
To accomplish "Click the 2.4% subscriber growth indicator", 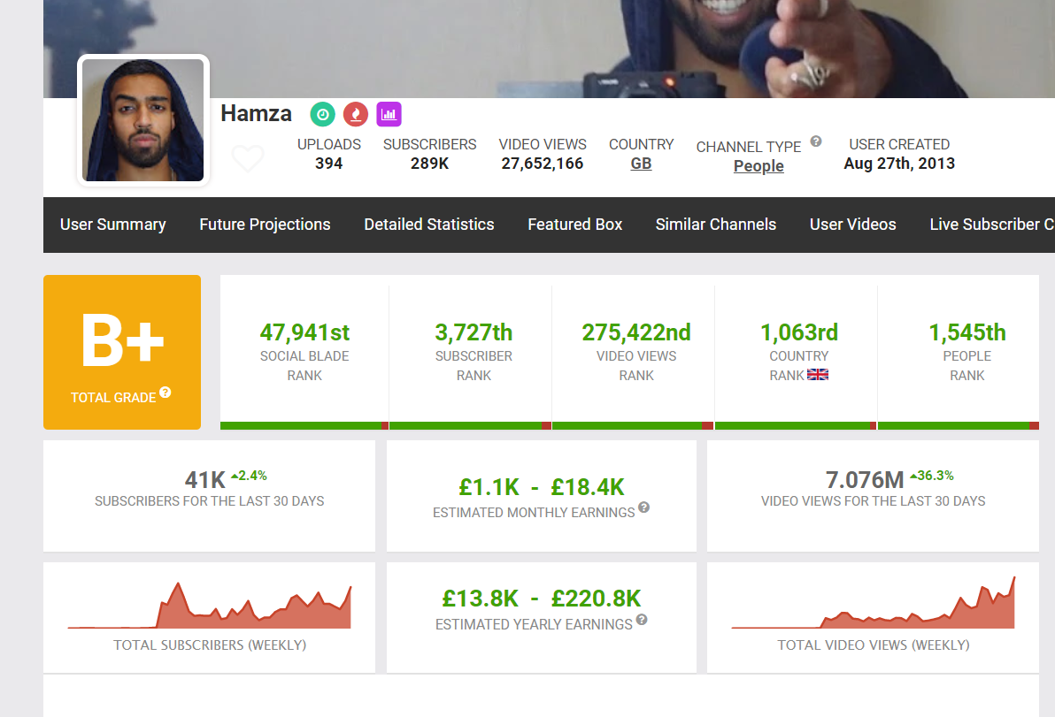I will coord(249,476).
